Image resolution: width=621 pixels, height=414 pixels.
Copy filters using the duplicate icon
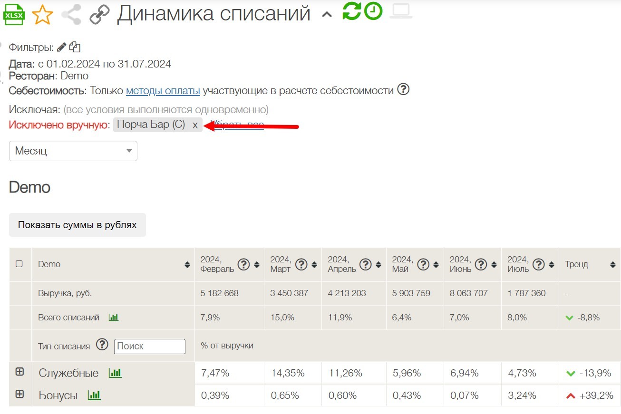click(x=76, y=47)
